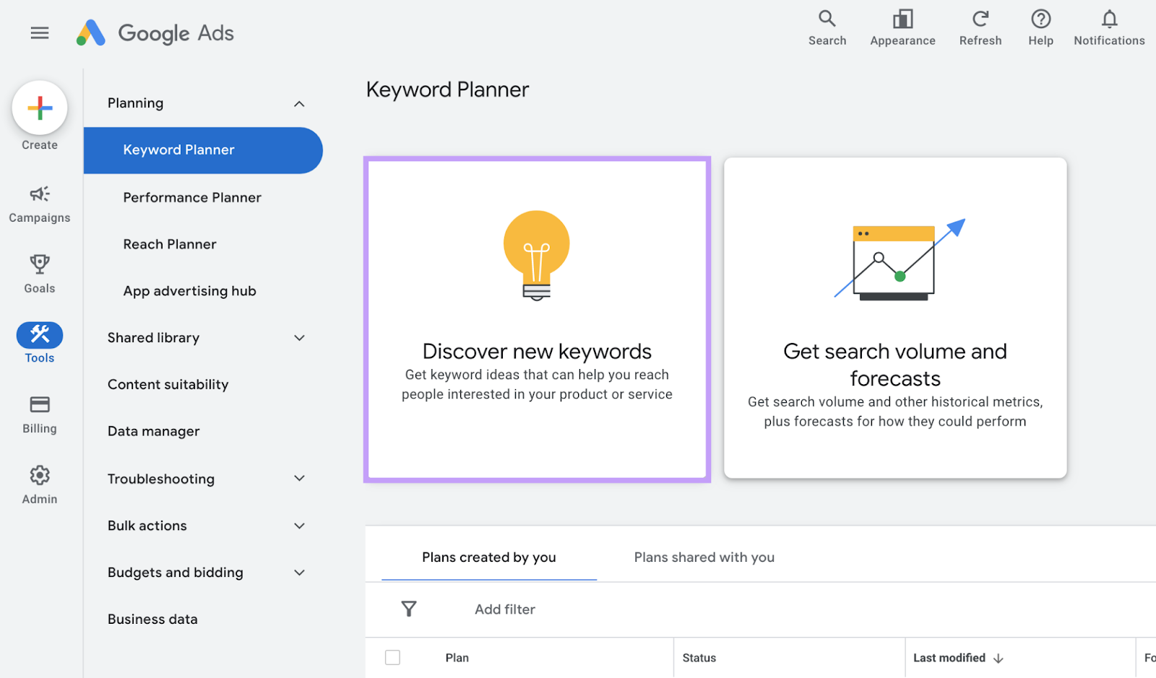Viewport: 1156px width, 678px height.
Task: Open Performance Planner
Action: pyautogui.click(x=191, y=197)
